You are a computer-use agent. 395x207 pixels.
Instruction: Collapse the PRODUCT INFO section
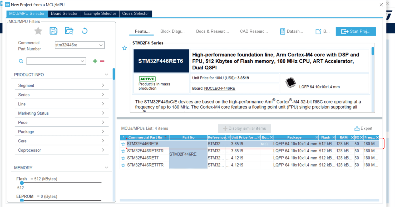106,75
